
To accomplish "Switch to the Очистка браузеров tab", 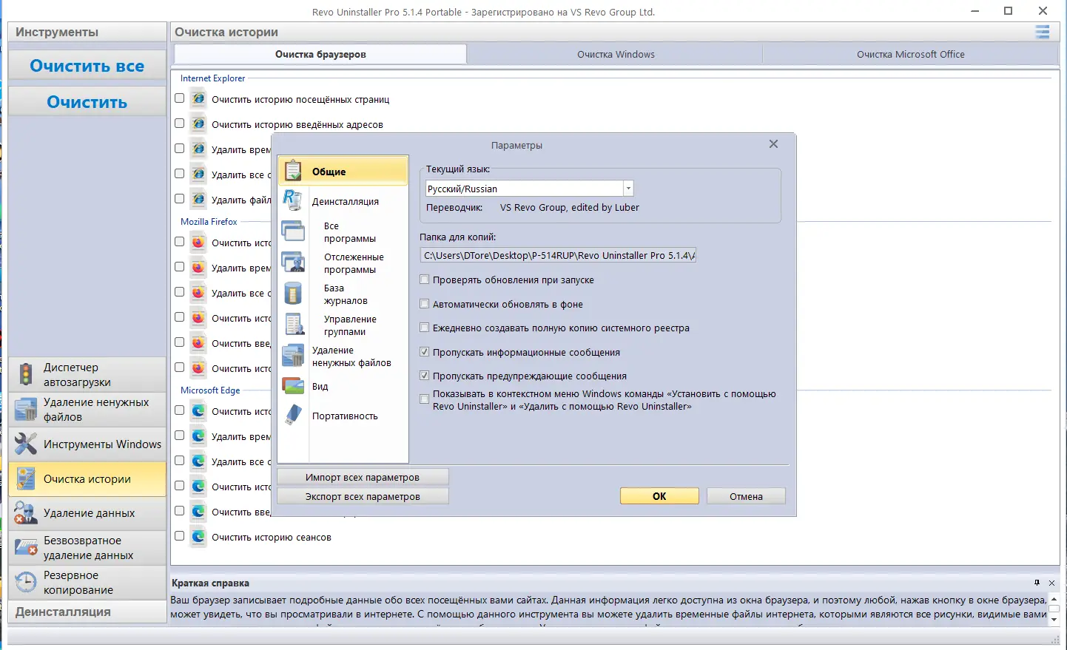I will tap(320, 54).
